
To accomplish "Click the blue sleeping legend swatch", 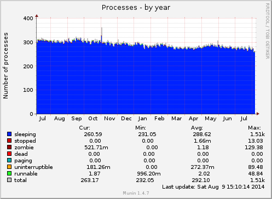I will tap(9, 134).
